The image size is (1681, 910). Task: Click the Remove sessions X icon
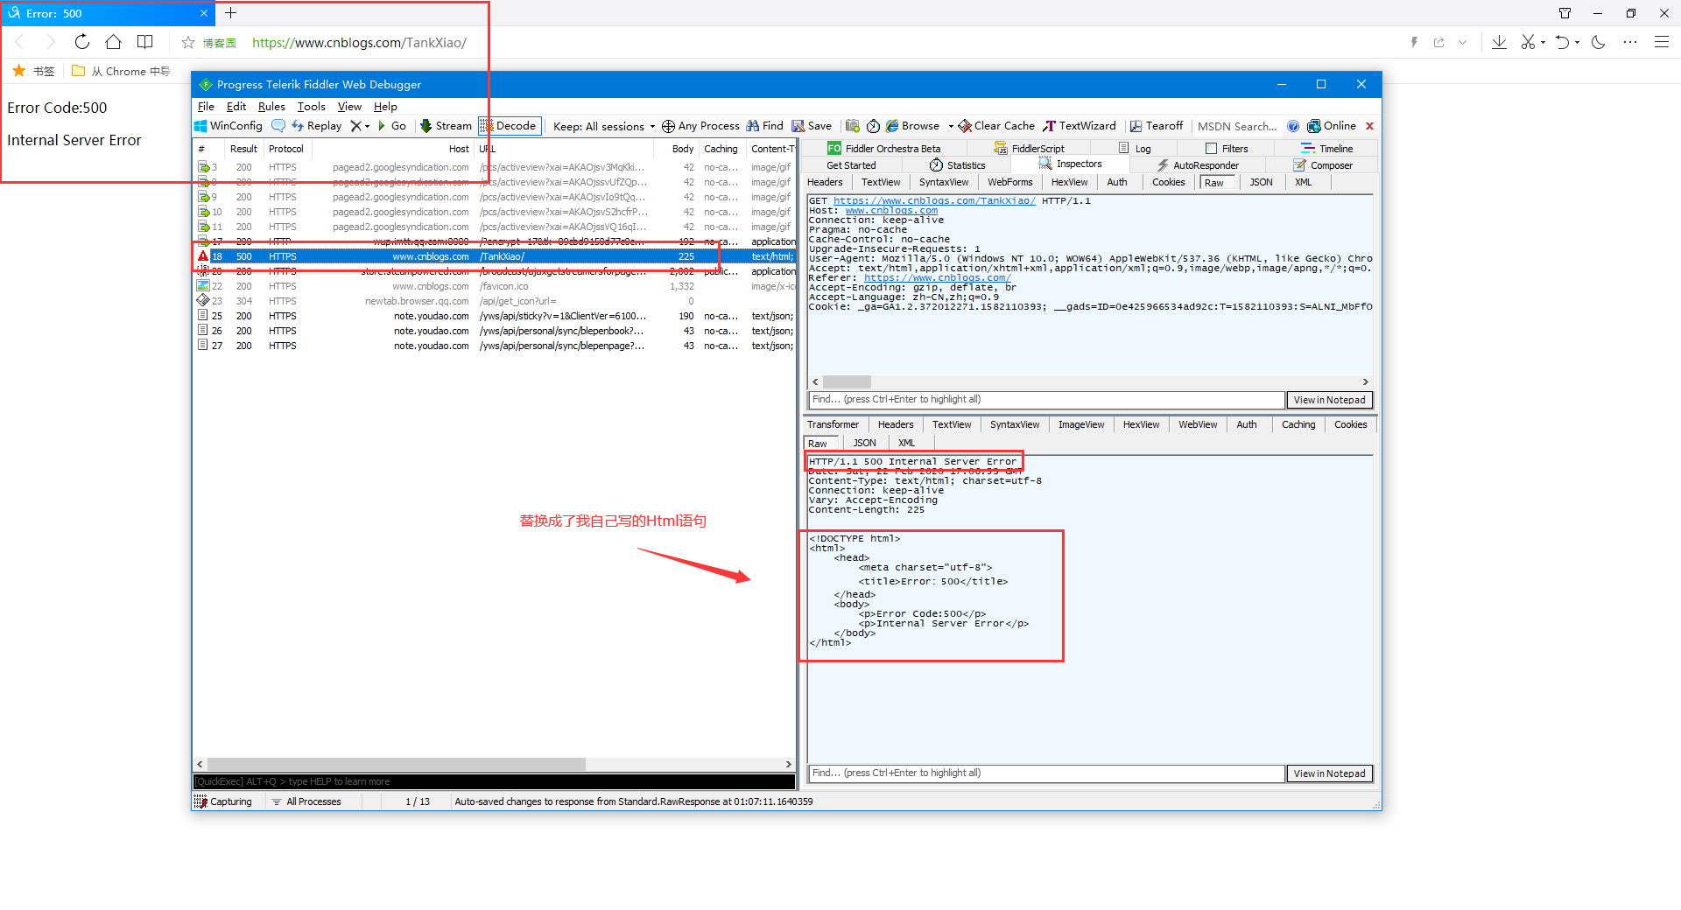[355, 126]
